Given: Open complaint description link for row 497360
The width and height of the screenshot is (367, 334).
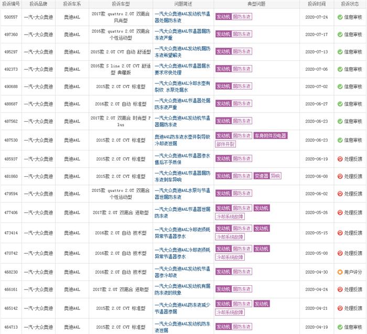Looking at the screenshot, I should click(x=182, y=35).
